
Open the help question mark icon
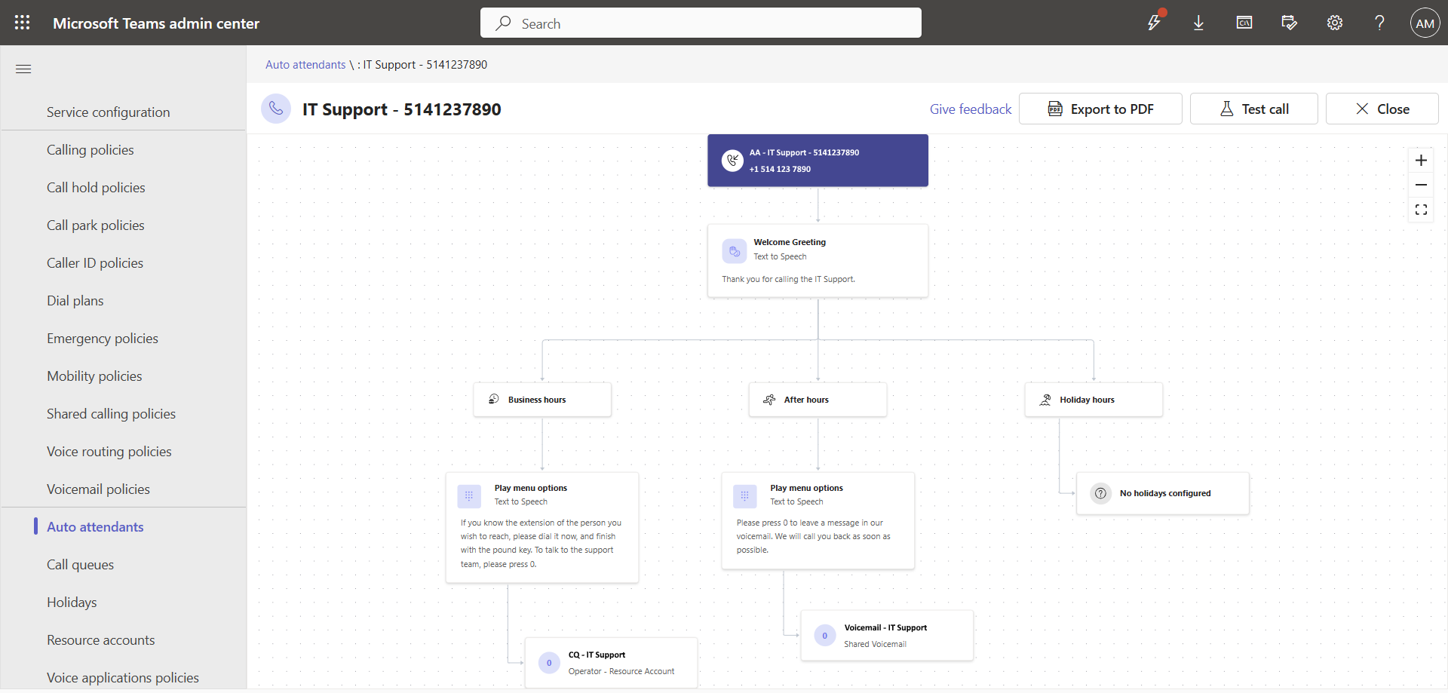coord(1379,23)
